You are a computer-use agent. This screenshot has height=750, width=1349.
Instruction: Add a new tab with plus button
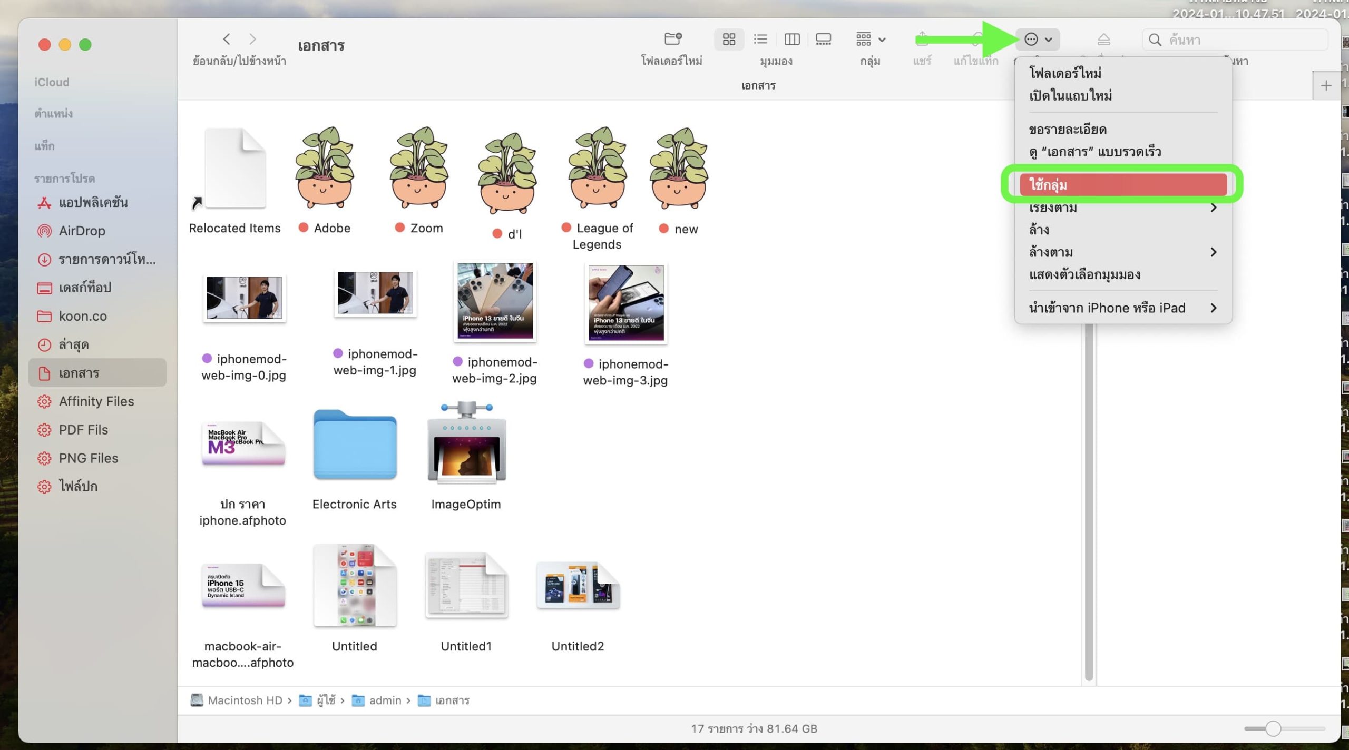[1326, 86]
